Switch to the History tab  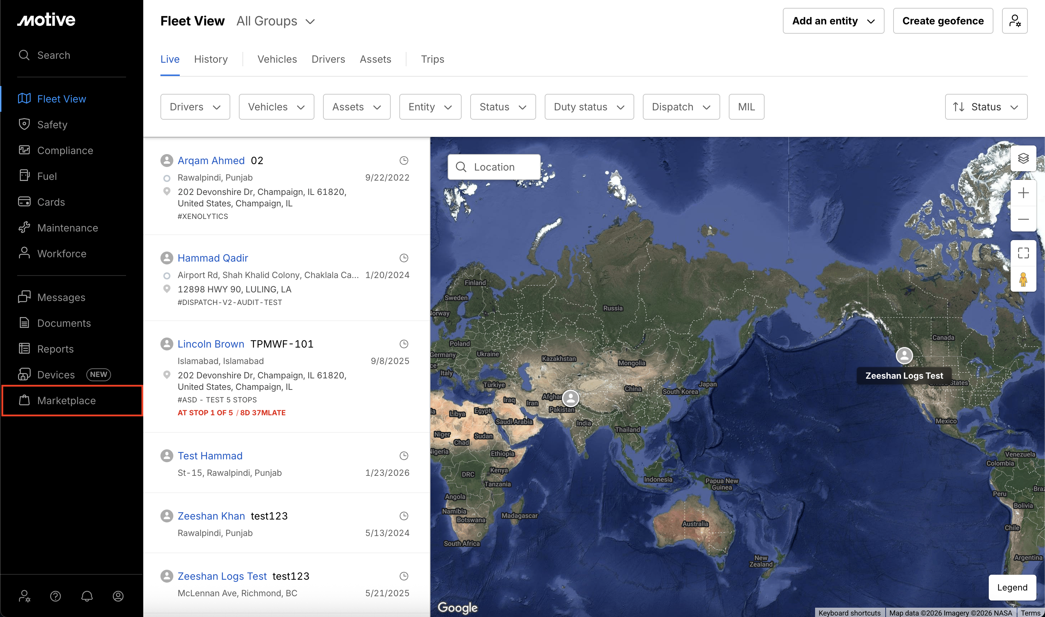(x=211, y=59)
